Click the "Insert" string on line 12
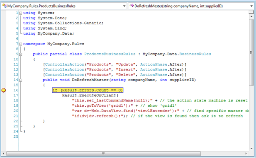The height and width of the screenshot is (158, 256). point(126,70)
